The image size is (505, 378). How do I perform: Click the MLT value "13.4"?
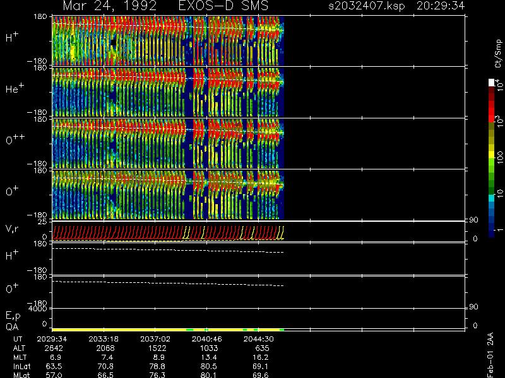[x=209, y=357]
